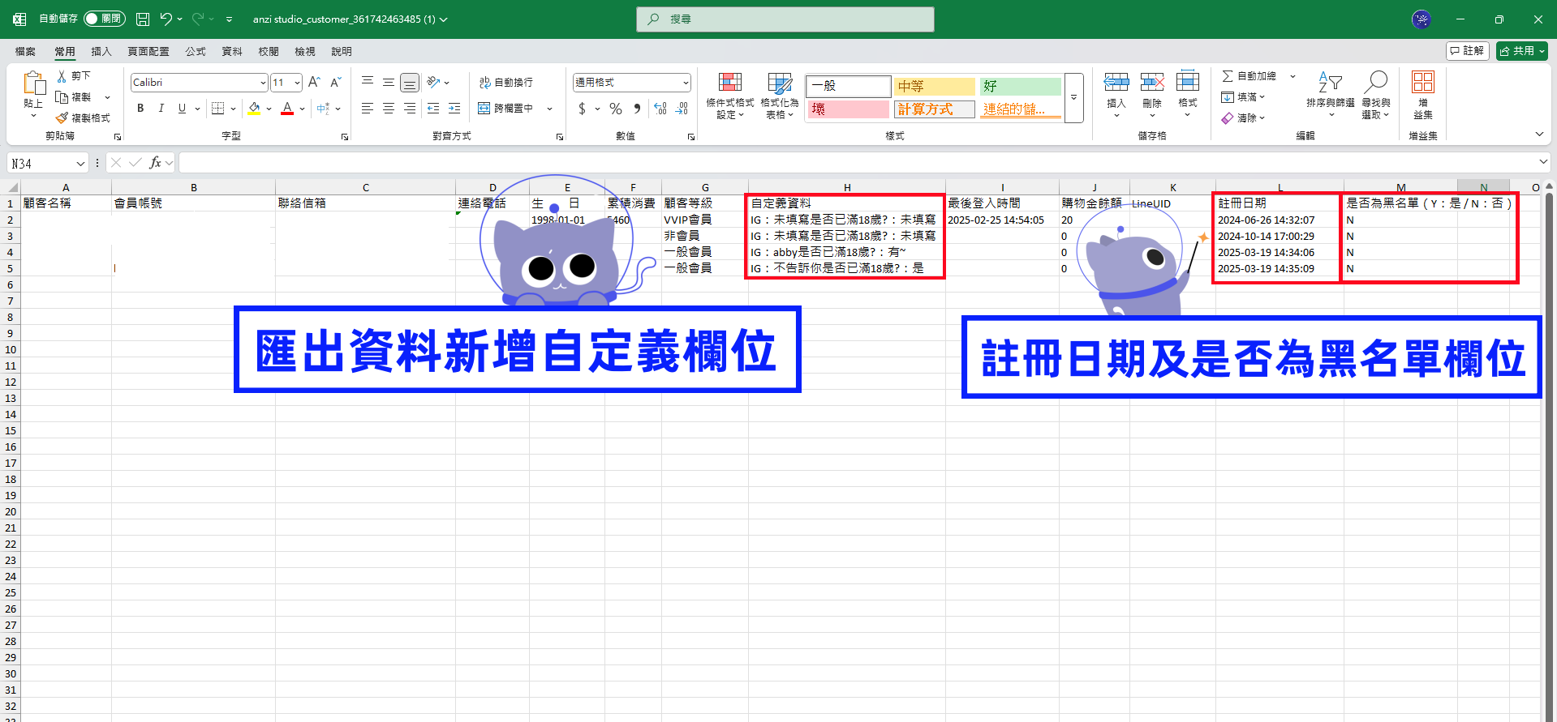Toggle Italic formatting
Image resolution: width=1557 pixels, height=722 pixels.
click(x=161, y=108)
